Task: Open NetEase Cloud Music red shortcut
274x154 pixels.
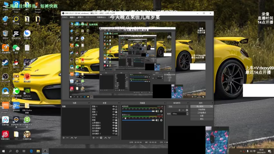Action: [x=5, y=136]
